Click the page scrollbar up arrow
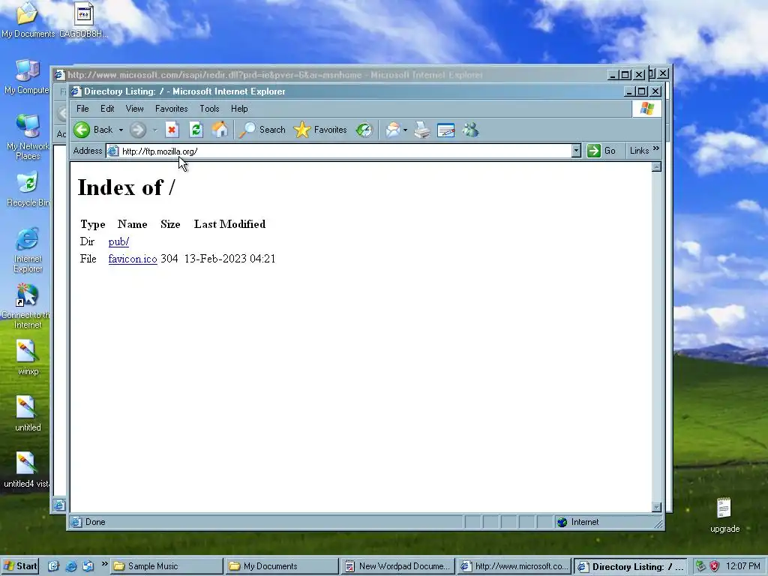The width and height of the screenshot is (768, 576). (x=657, y=167)
